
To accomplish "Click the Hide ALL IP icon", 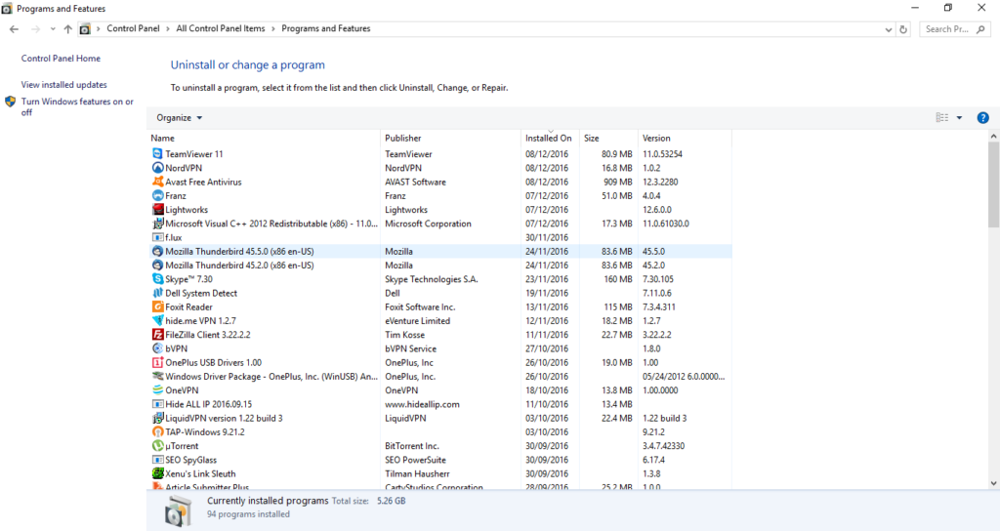I will [157, 404].
